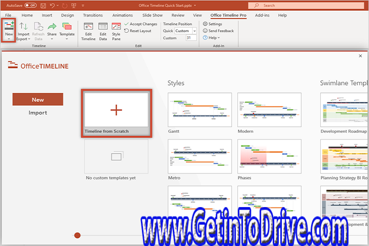
Task: Open the Review tab
Action: pos(178,15)
